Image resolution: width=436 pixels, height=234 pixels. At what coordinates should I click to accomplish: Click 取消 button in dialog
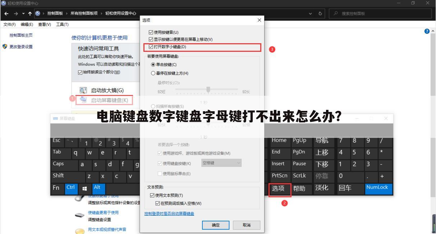247,225
